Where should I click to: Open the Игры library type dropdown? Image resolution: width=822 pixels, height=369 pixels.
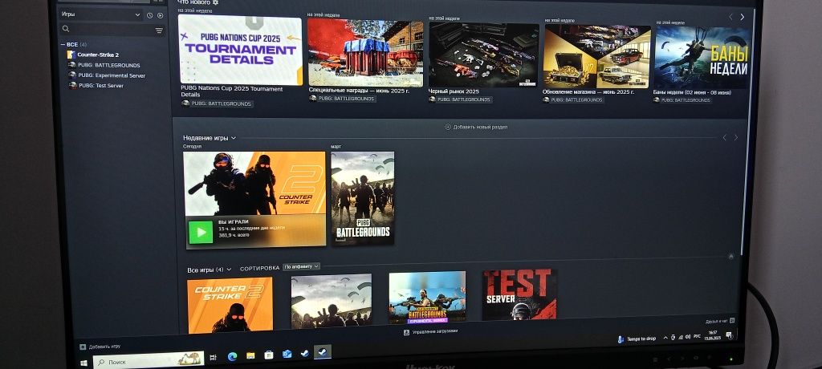[100, 14]
